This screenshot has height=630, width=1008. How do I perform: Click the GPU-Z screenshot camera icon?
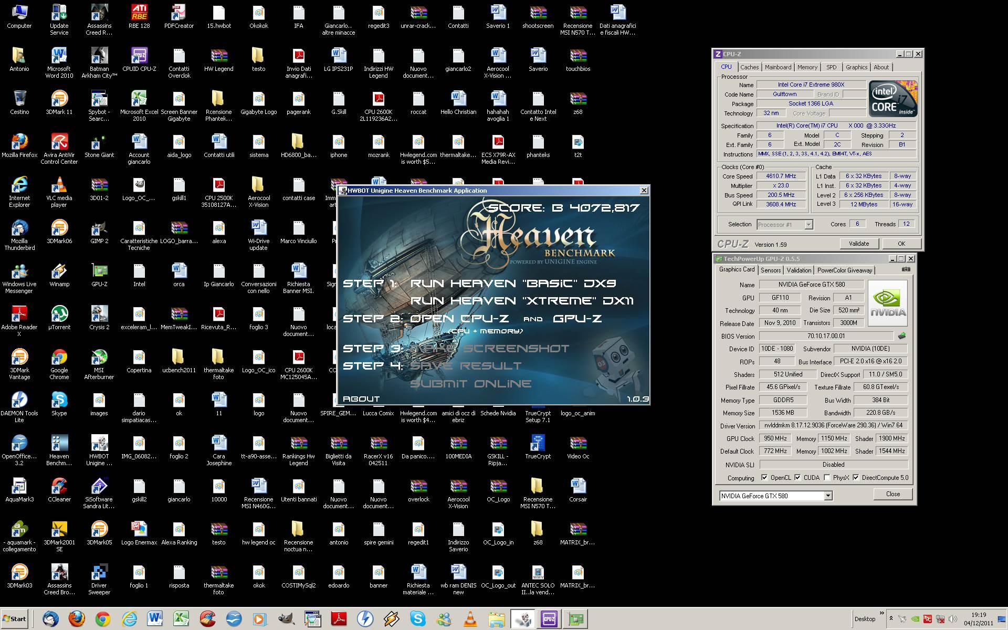click(906, 269)
